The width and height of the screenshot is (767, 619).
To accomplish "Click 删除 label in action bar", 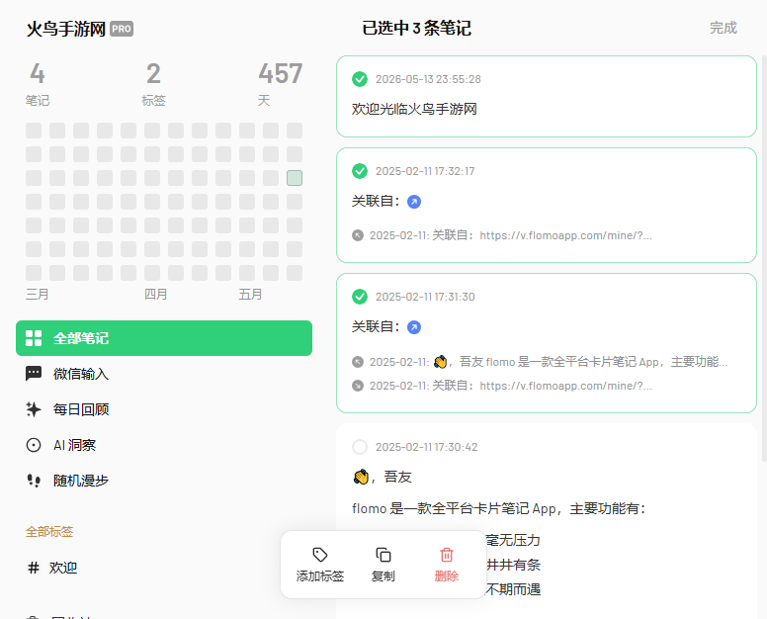I will tap(446, 576).
